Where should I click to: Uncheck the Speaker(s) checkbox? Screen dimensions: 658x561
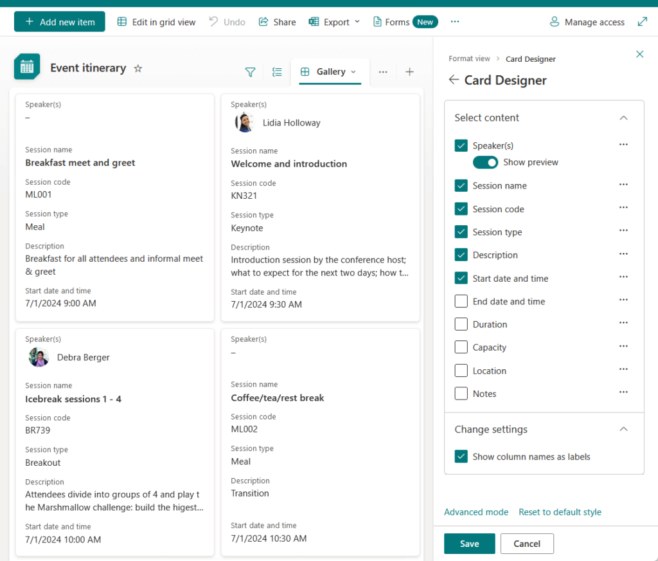tap(461, 145)
